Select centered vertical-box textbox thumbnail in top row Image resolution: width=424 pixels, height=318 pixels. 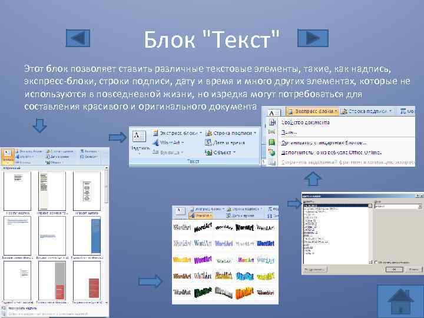point(87,191)
